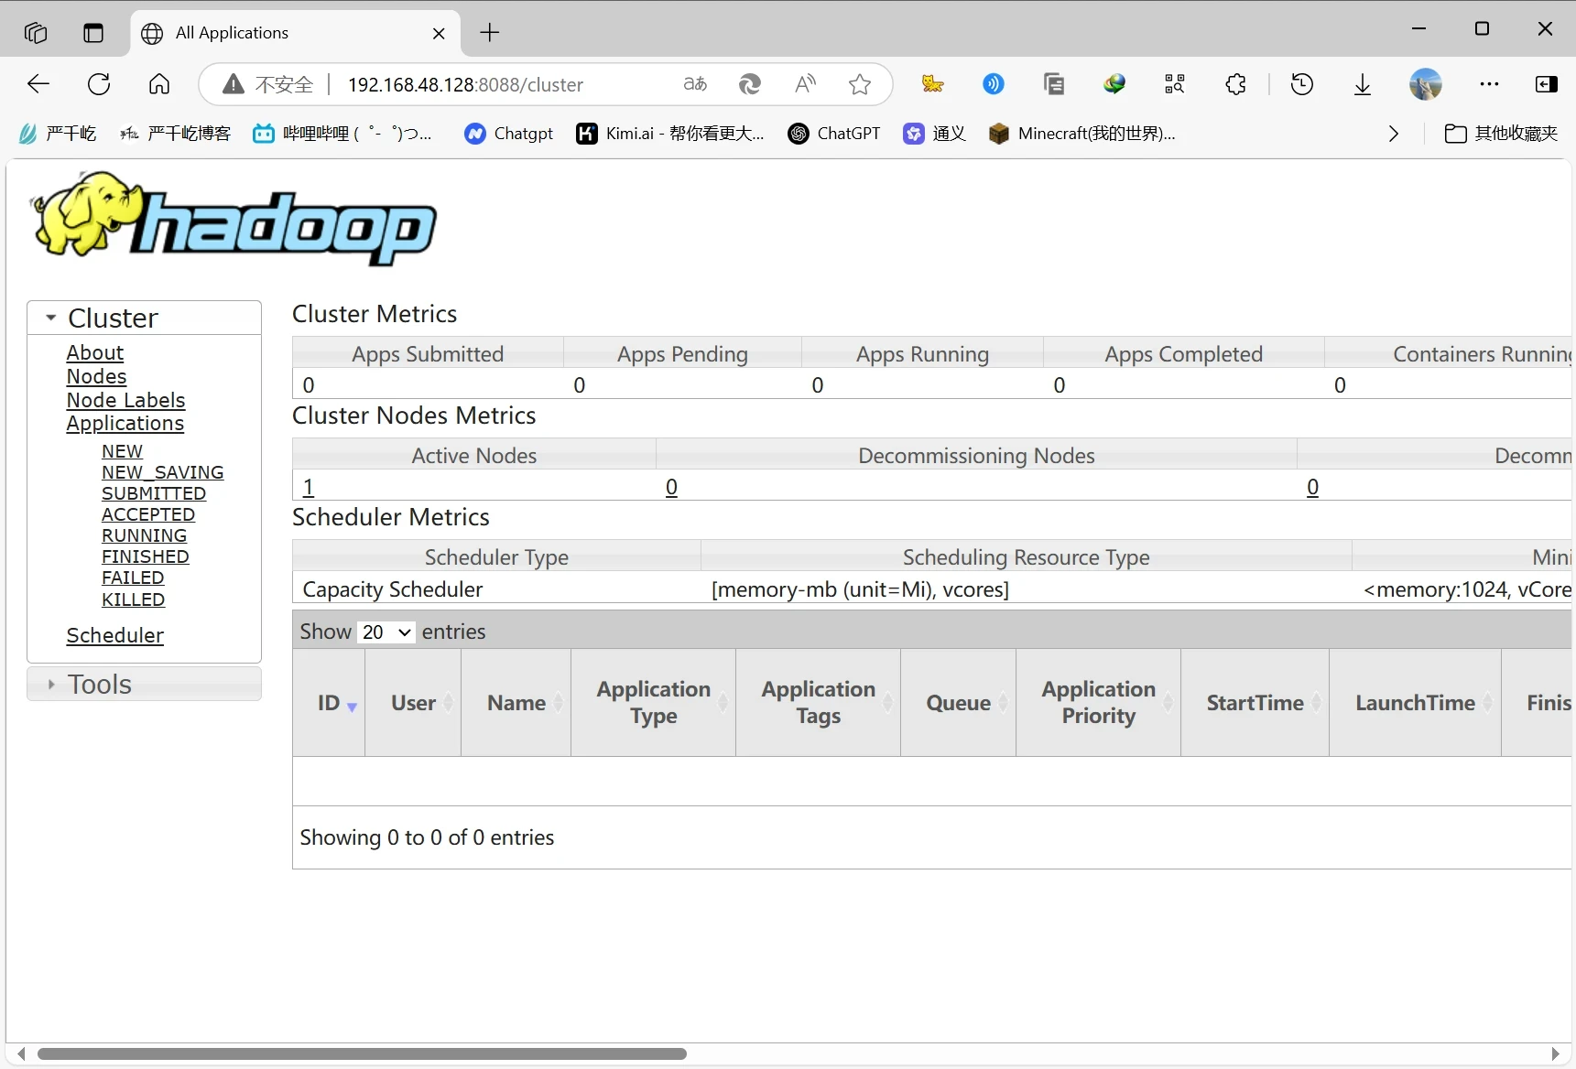Viewport: 1576px width, 1069px height.
Task: Click the horizontal scrollbar at page bottom
Action: coord(362,1053)
